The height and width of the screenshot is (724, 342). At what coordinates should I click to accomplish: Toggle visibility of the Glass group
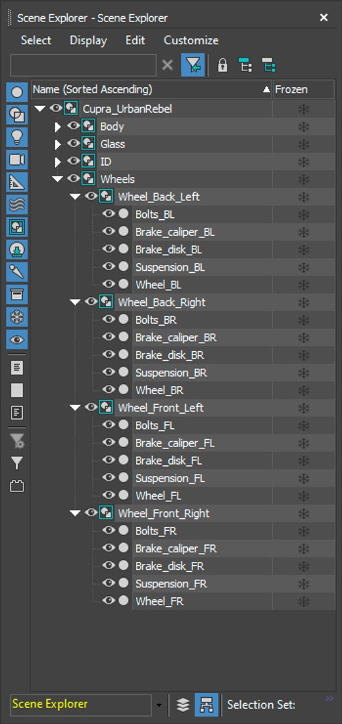[x=74, y=143]
